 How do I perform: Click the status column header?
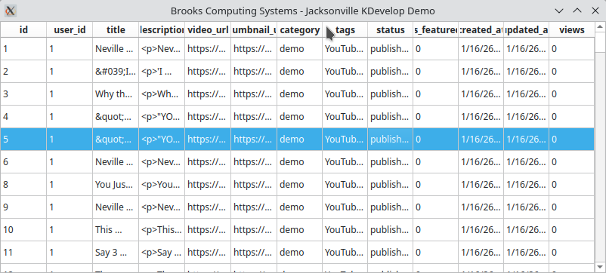coord(390,29)
